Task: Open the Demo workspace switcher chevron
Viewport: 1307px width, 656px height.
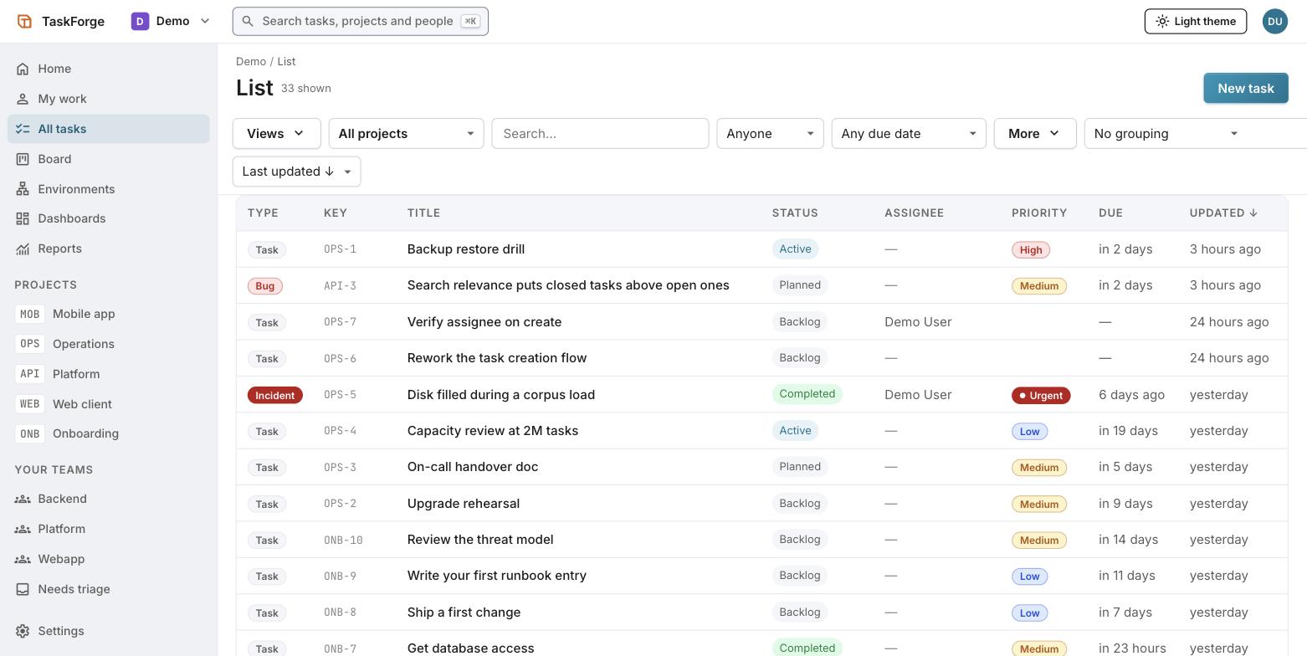Action: tap(205, 21)
